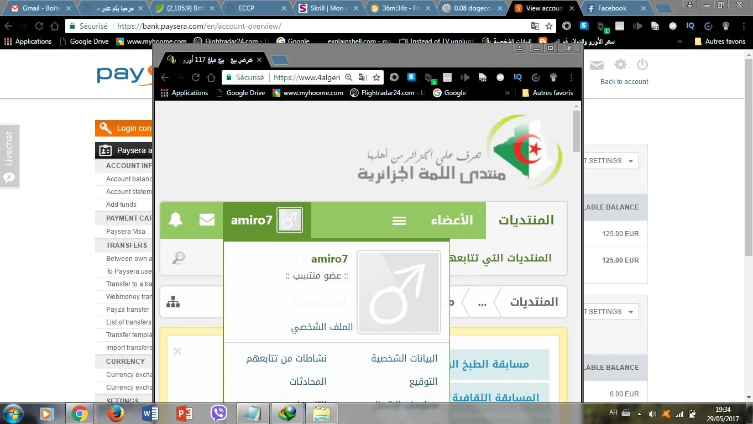Dismiss the notice with the X icon

[177, 351]
